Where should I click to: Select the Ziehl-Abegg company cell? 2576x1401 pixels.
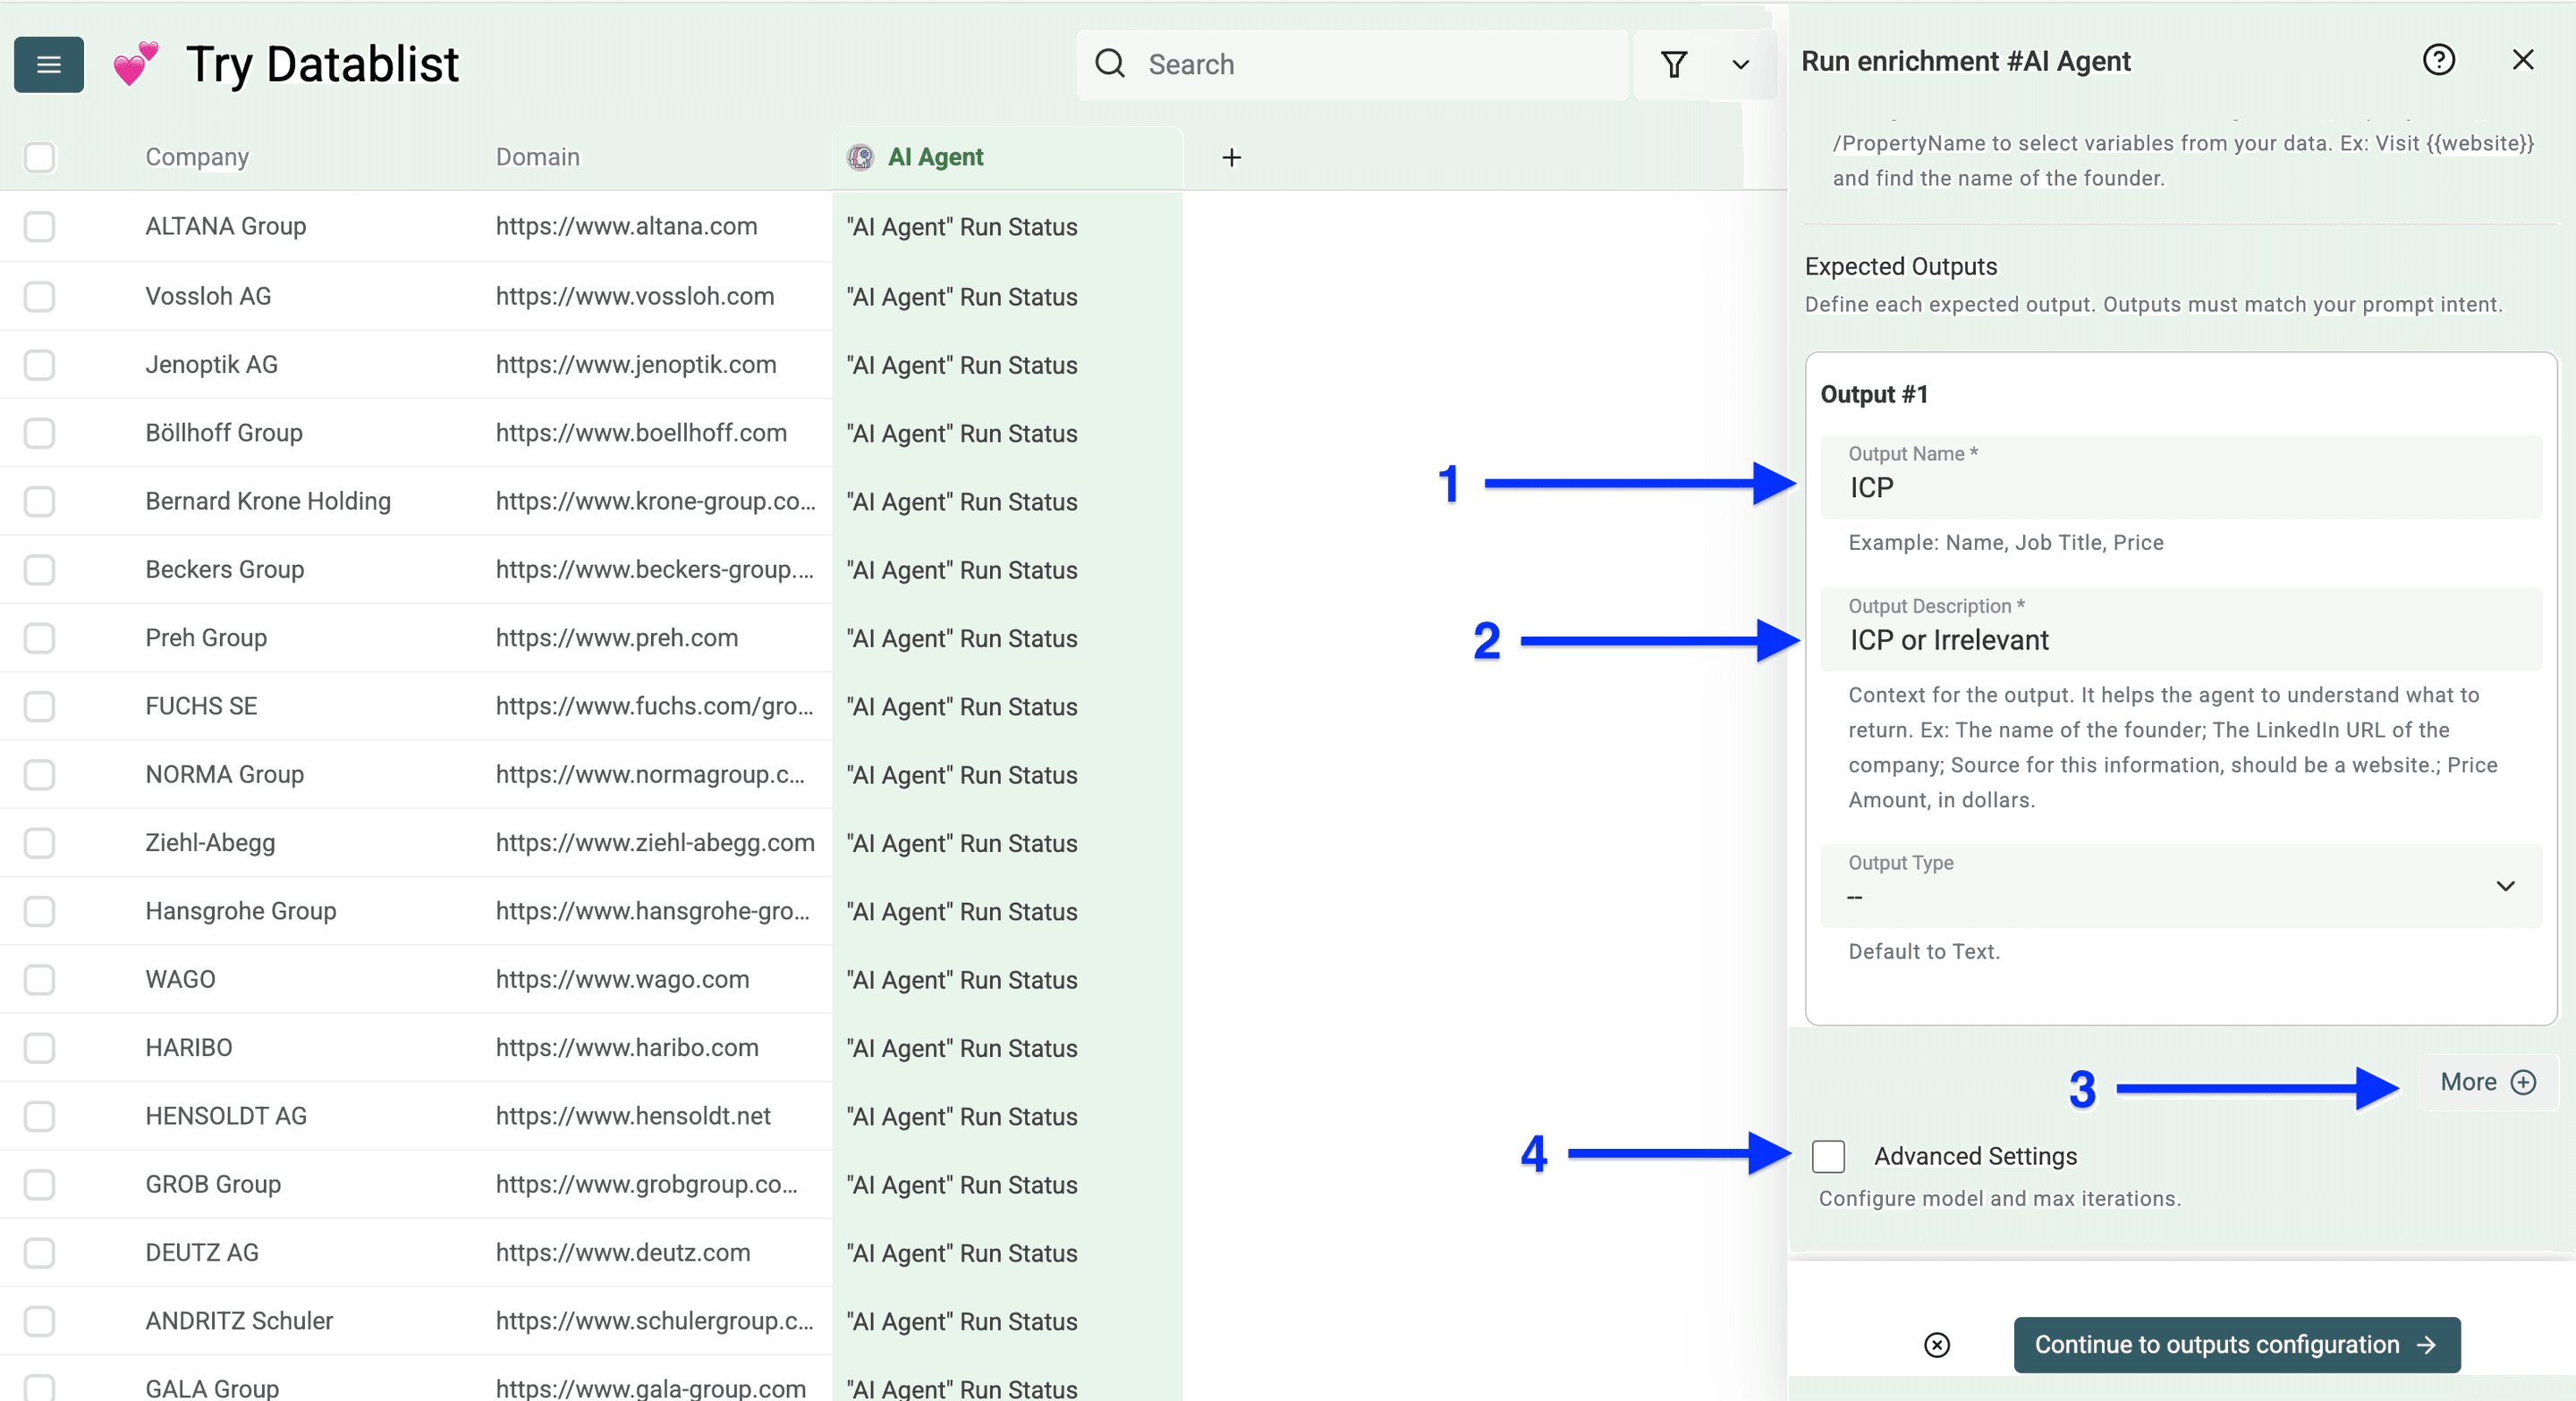coord(209,842)
